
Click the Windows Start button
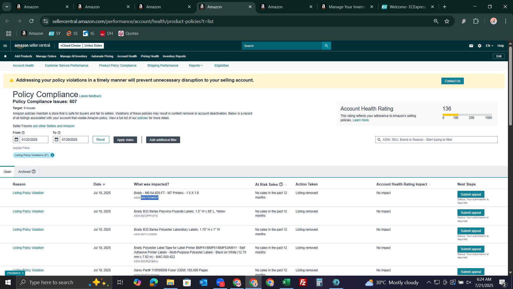click(8, 282)
